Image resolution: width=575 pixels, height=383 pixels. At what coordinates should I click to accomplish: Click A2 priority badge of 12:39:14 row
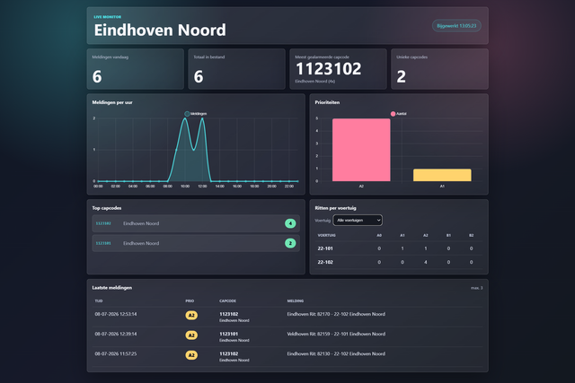(x=191, y=335)
